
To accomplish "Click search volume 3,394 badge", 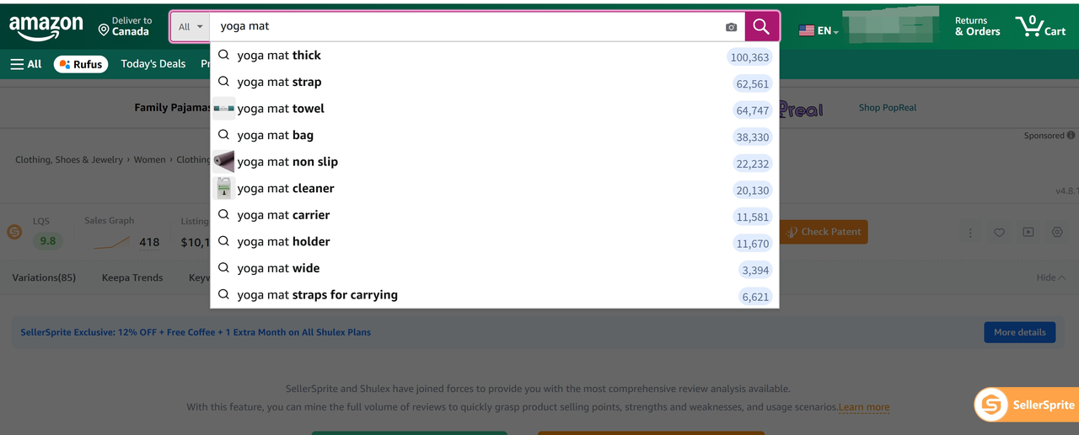I will click(754, 271).
